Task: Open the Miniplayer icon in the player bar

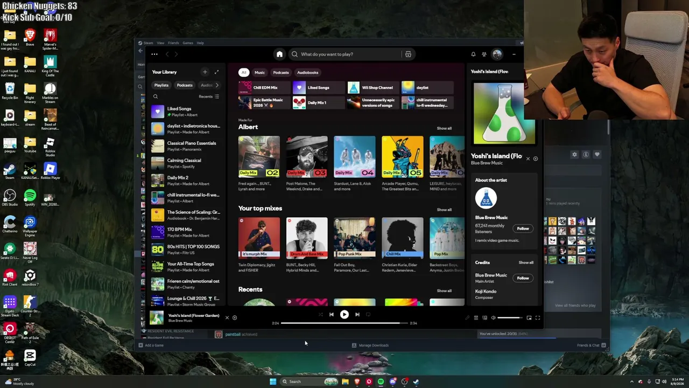Action: (x=529, y=318)
